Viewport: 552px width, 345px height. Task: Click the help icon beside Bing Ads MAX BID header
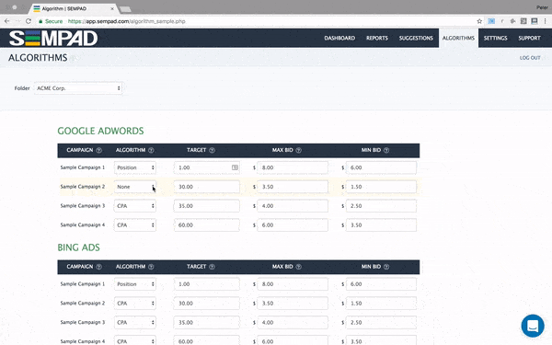click(298, 267)
